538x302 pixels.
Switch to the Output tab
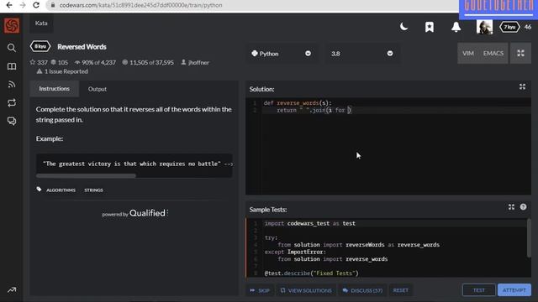pyautogui.click(x=98, y=89)
